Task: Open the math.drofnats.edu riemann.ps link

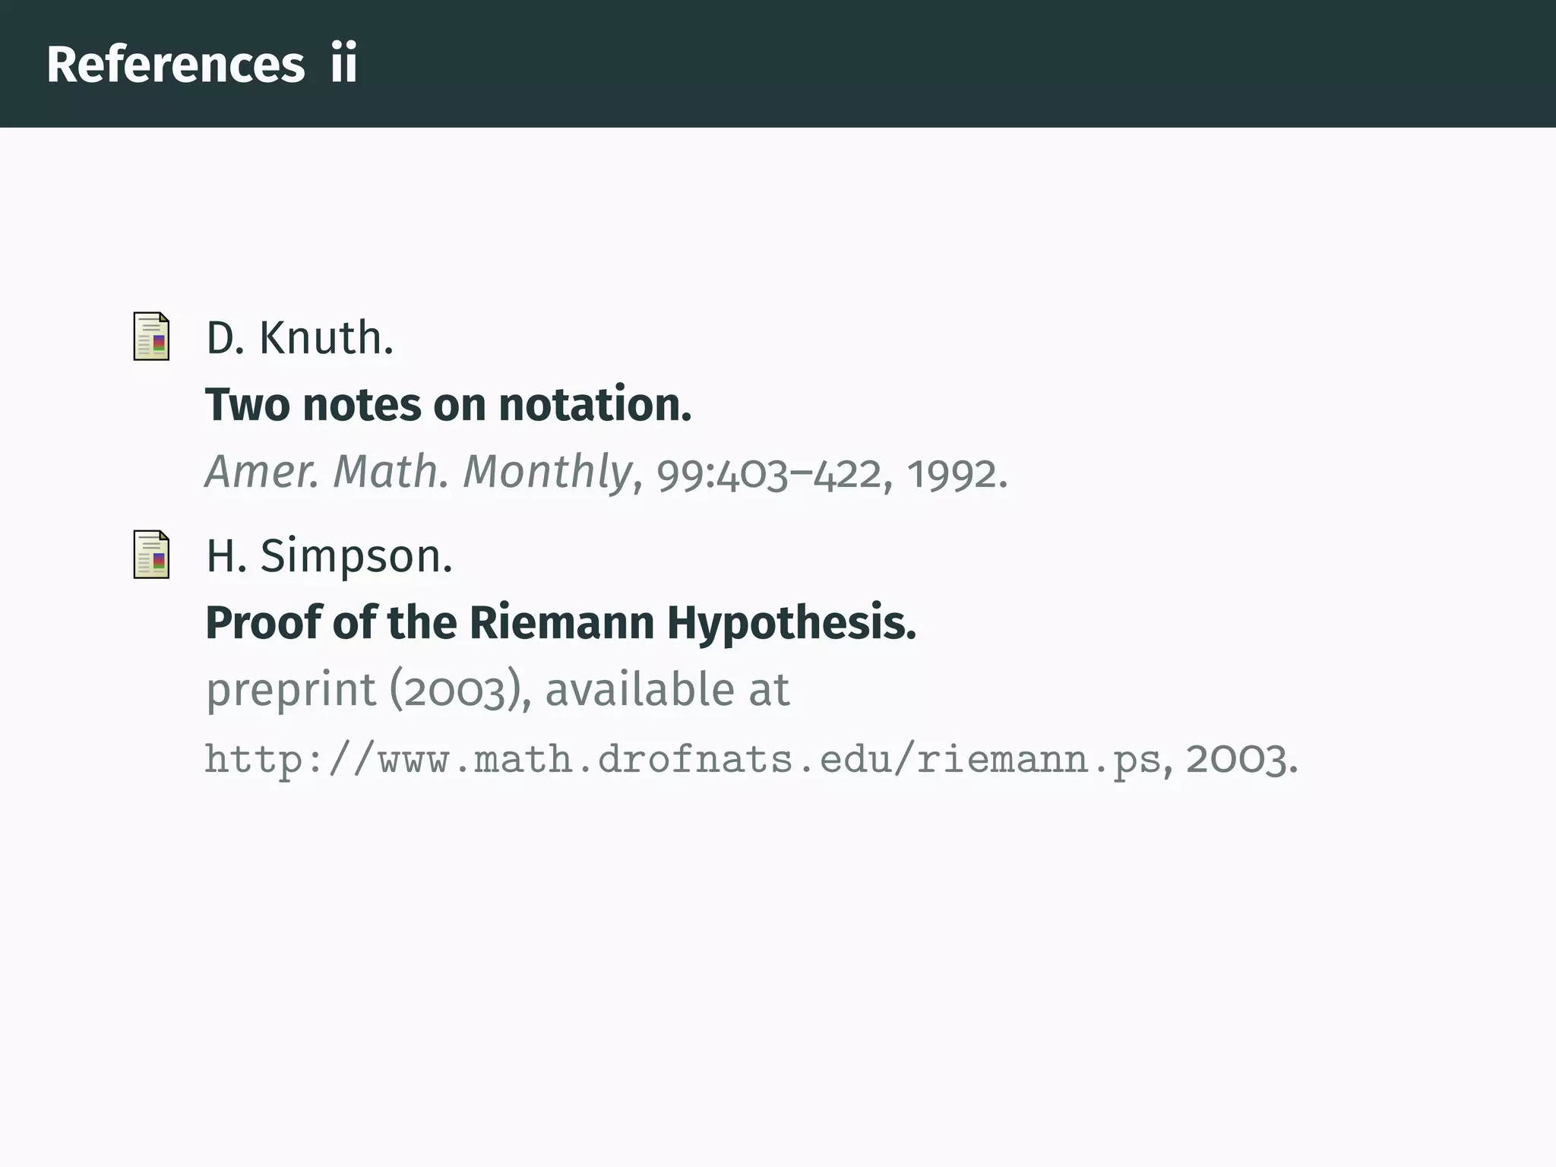Action: click(682, 760)
